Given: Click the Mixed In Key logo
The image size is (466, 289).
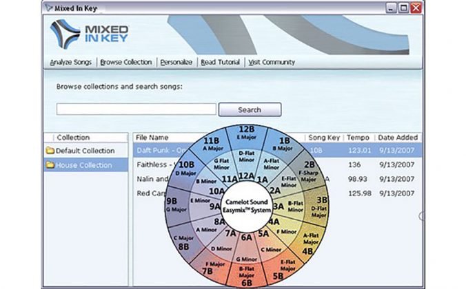Looking at the screenshot, I should point(89,34).
